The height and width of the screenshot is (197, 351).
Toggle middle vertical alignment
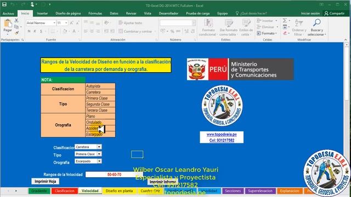point(92,23)
